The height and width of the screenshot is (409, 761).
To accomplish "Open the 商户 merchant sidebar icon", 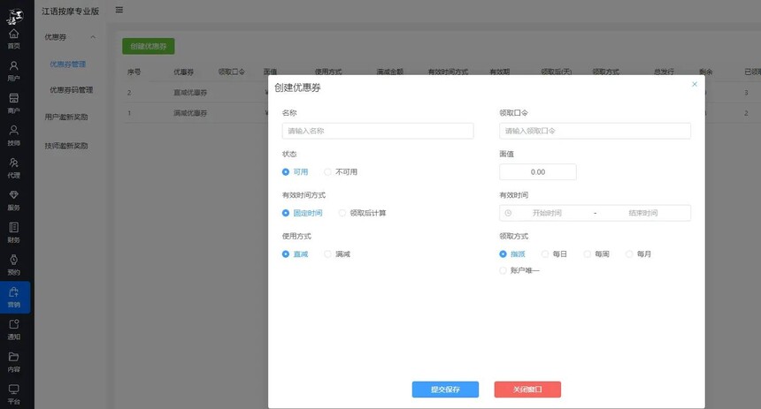I will [x=13, y=102].
